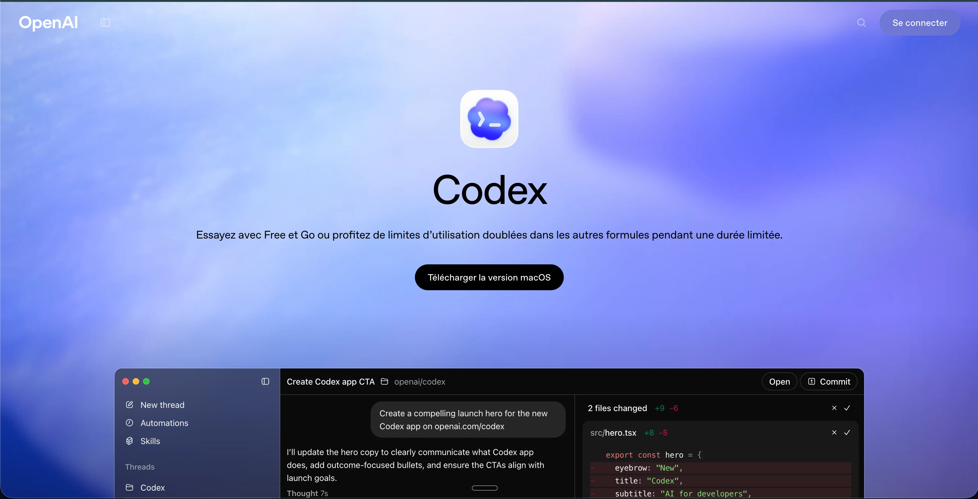This screenshot has width=978, height=499.
Task: Click the Commit button's icon
Action: [x=812, y=381]
